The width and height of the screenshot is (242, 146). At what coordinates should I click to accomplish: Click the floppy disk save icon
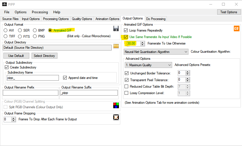[116, 28]
